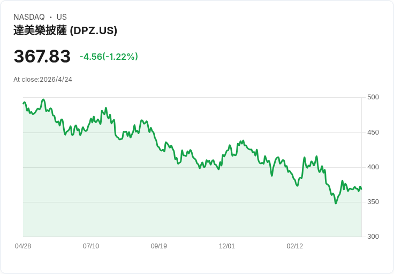
Task: Click the chart line's lowest point below 350
Action: click(336, 203)
